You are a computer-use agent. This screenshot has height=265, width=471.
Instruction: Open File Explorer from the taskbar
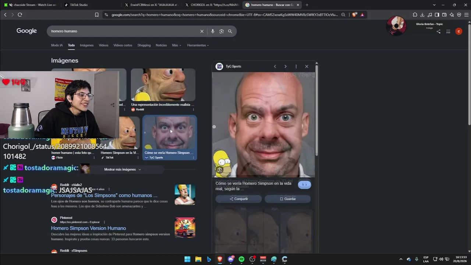click(198, 259)
